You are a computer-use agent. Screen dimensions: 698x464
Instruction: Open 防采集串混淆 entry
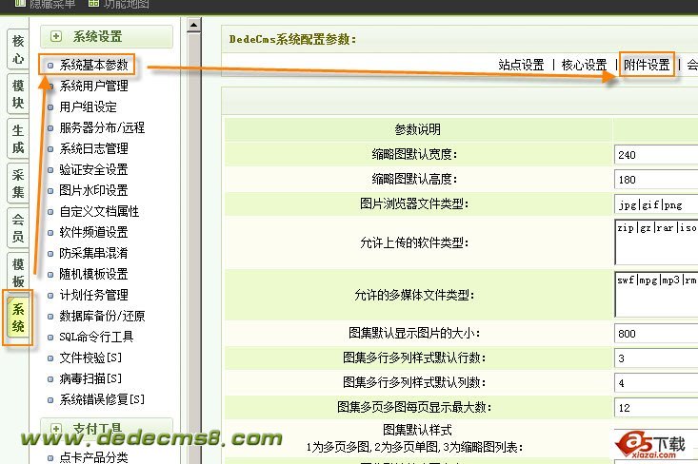tap(94, 253)
